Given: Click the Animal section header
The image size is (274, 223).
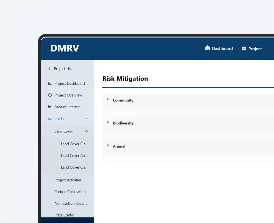Looking at the screenshot, I should click(x=119, y=146).
